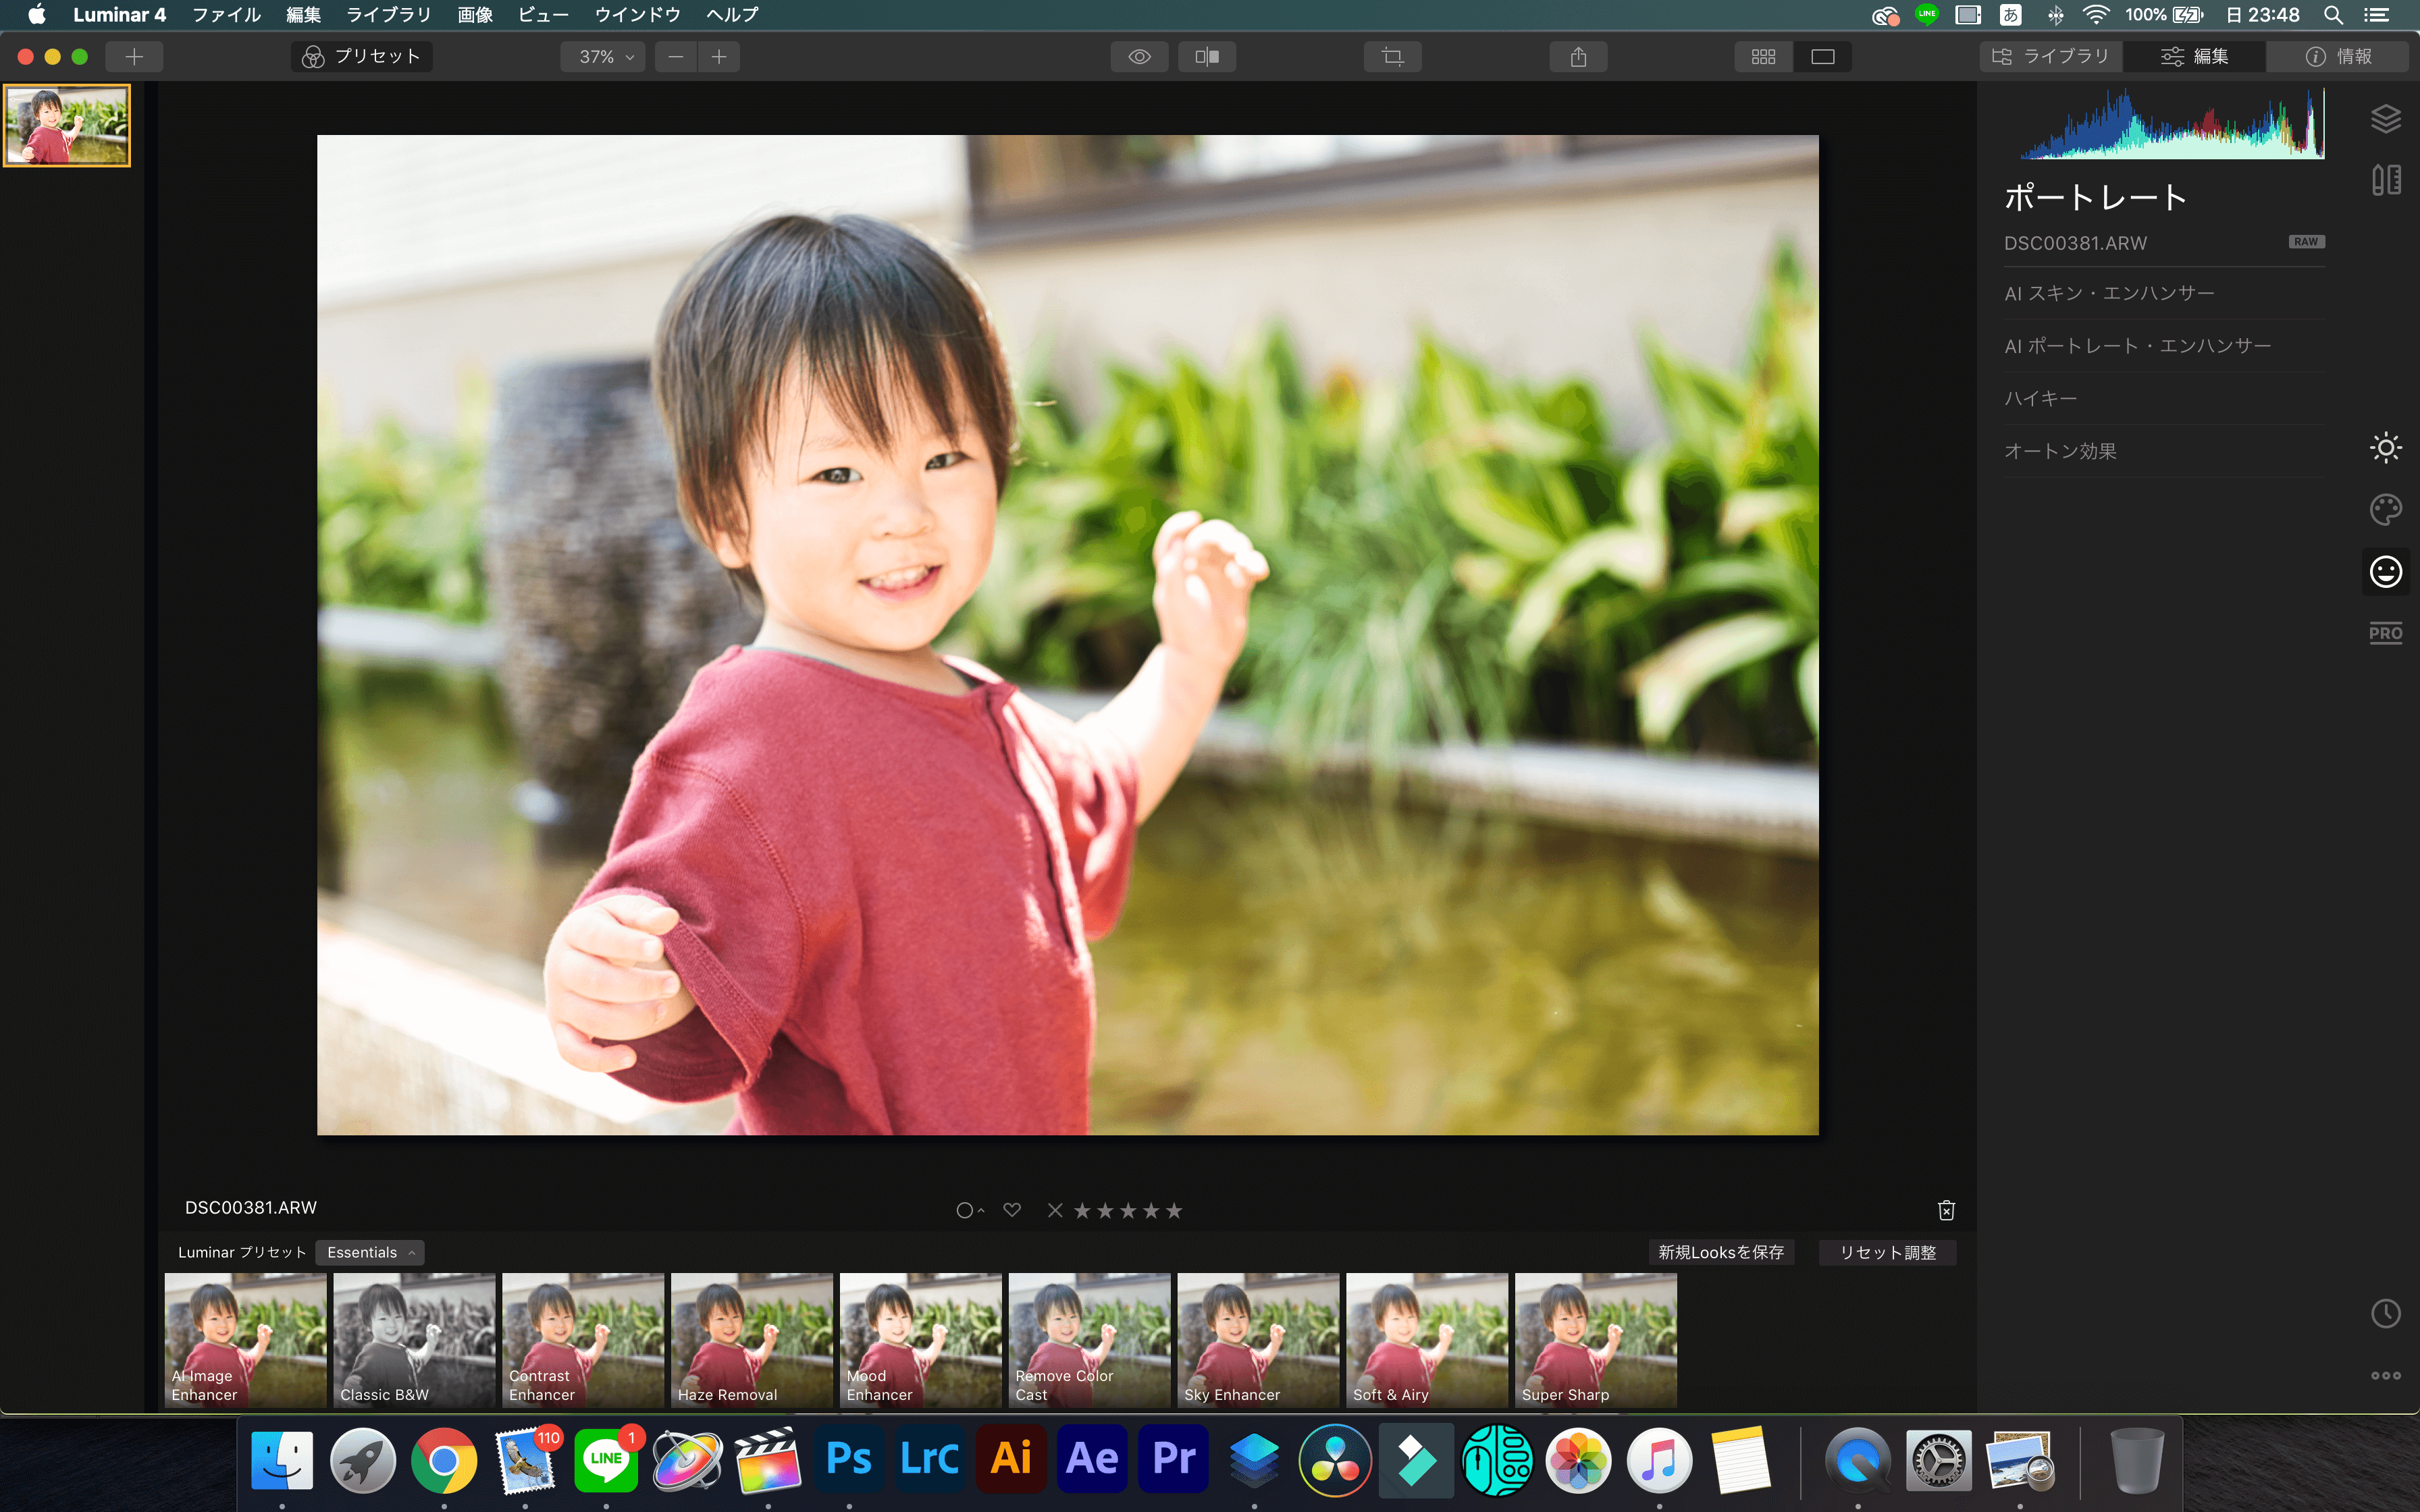Switch to the ライブラリ tab
This screenshot has width=2420, height=1512.
[2051, 57]
